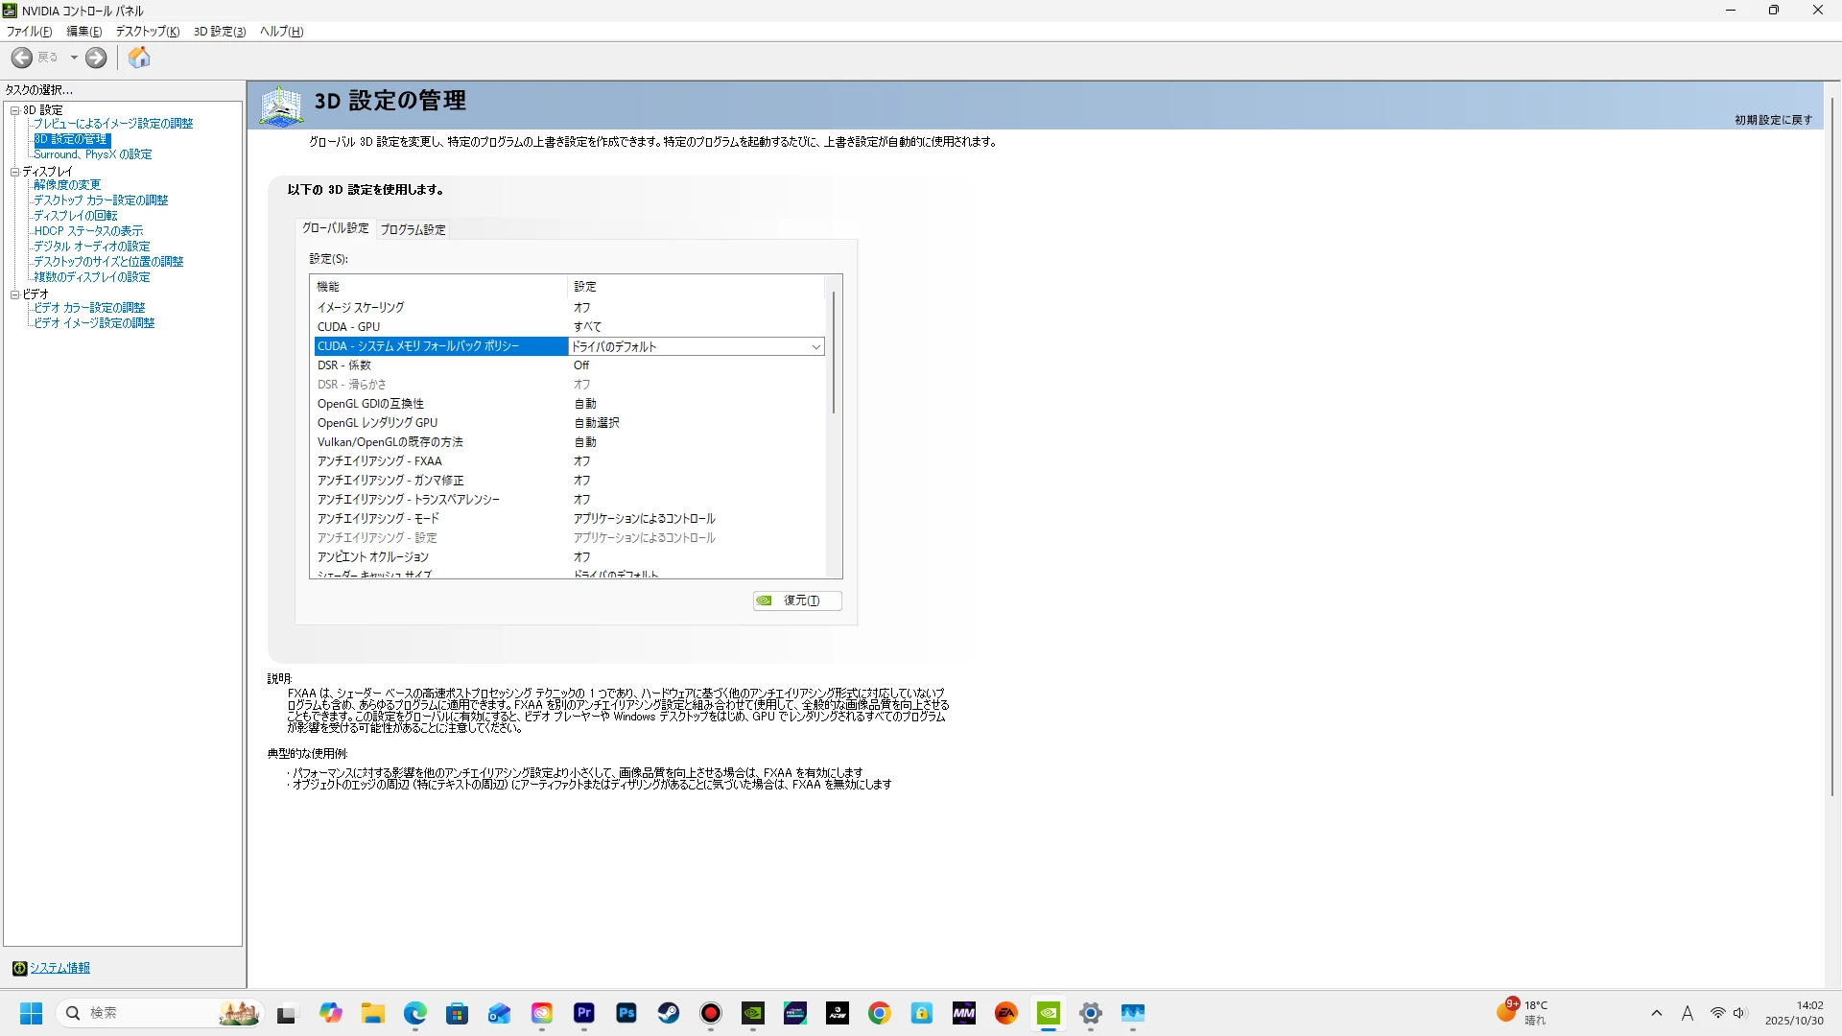Image resolution: width=1842 pixels, height=1036 pixels.
Task: Open Google Chrome from the taskbar
Action: pos(880,1013)
